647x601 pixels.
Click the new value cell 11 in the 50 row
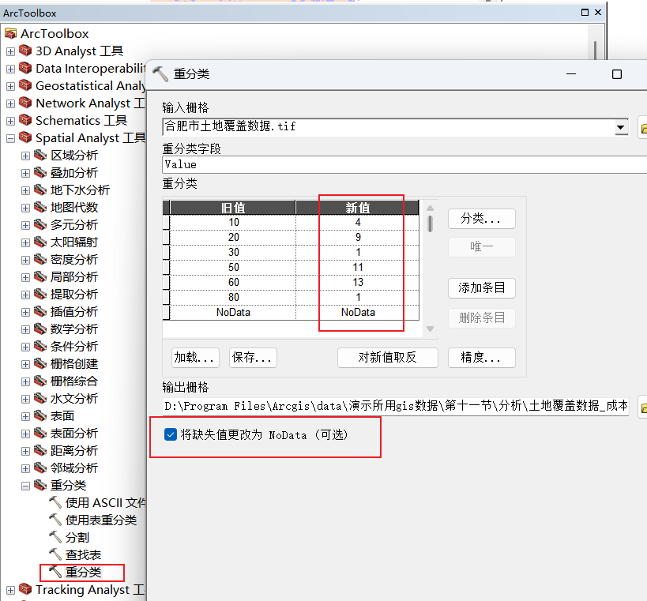click(358, 267)
